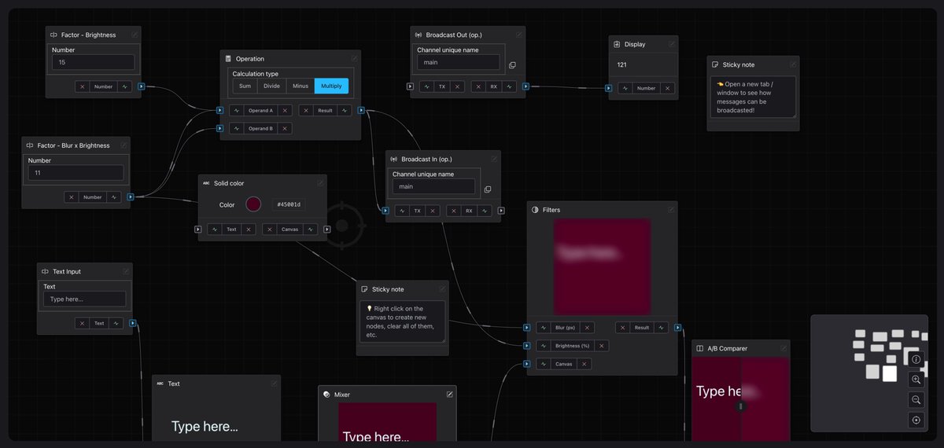Open the Solid color picker swatch
944x448 pixels.
pyautogui.click(x=253, y=204)
